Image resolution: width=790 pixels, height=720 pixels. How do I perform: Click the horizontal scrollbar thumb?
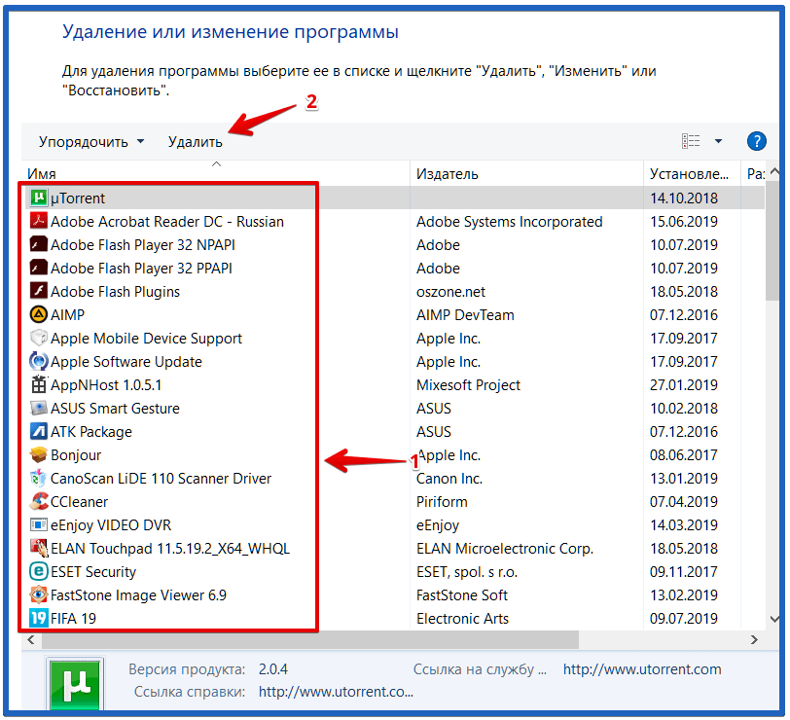tap(310, 640)
